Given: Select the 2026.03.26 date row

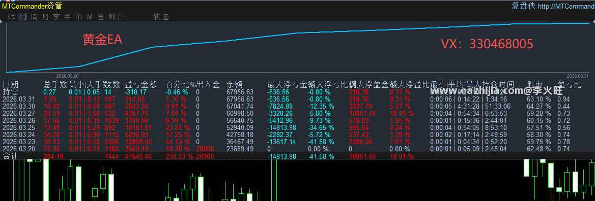Looking at the screenshot, I should click(19, 120).
